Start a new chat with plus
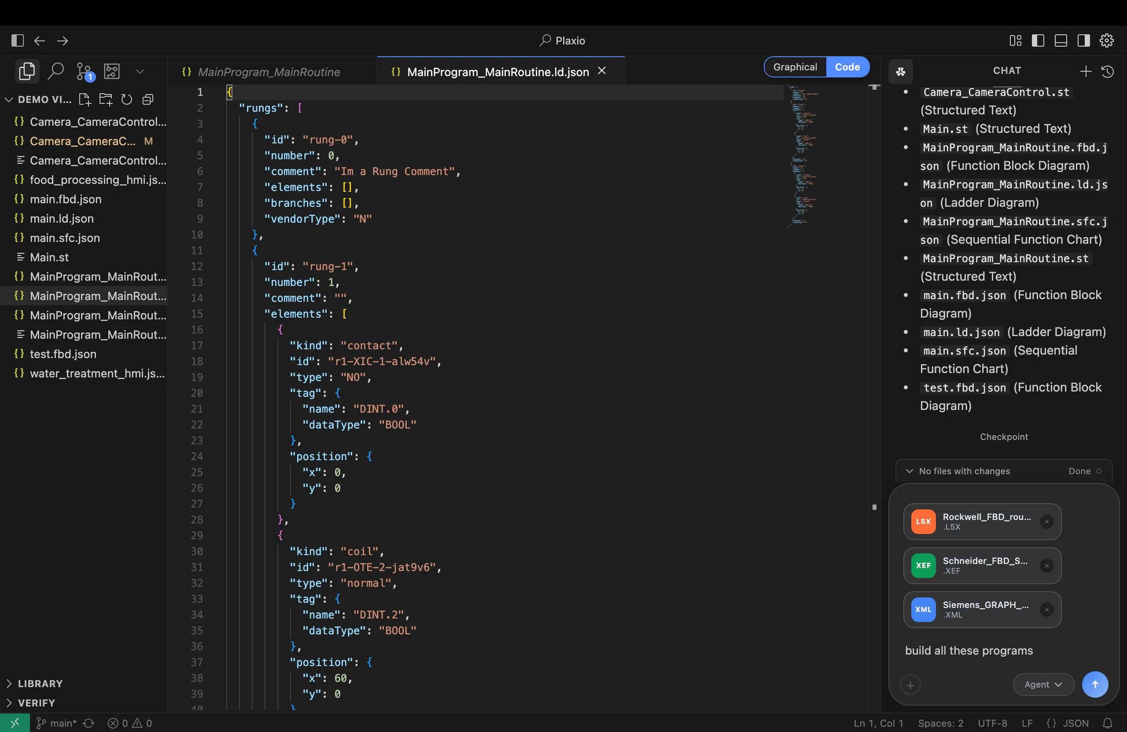The width and height of the screenshot is (1127, 732). (1085, 71)
